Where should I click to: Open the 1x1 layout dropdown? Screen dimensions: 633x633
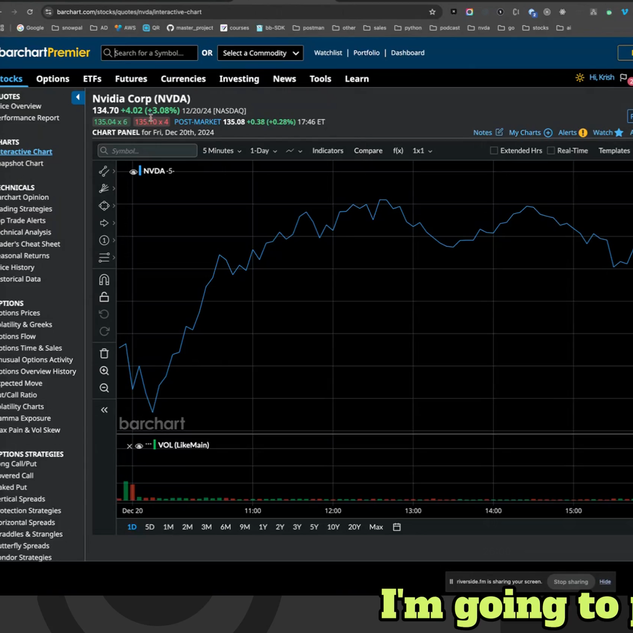pos(422,151)
